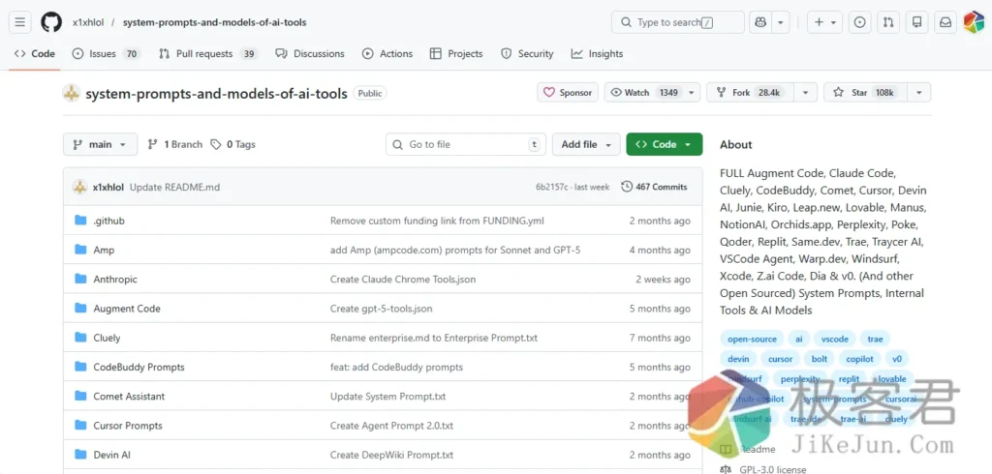The width and height of the screenshot is (992, 474).
Task: Open the green Code dropdown
Action: [664, 144]
